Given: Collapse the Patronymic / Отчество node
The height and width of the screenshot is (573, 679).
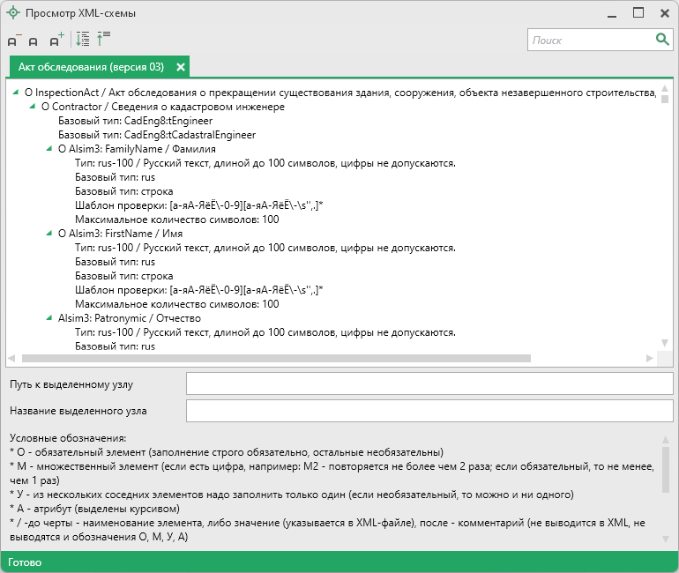Looking at the screenshot, I should (x=49, y=318).
